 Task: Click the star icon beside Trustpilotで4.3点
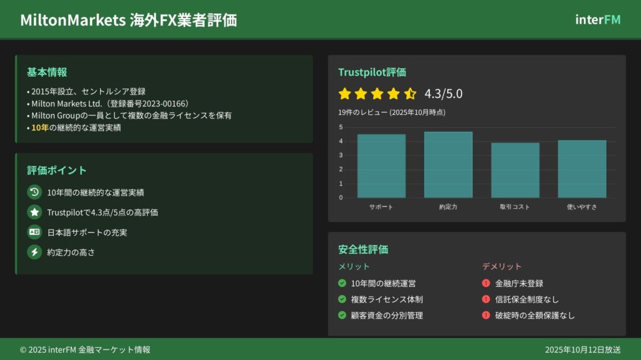tap(34, 212)
